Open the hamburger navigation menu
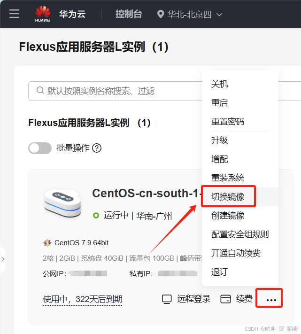The height and width of the screenshot is (334, 301). tap(14, 14)
